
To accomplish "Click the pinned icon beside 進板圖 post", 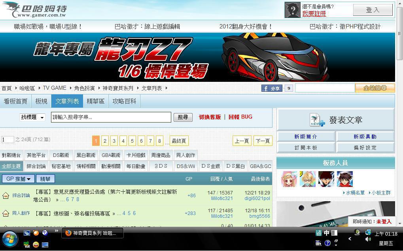I will [6, 213].
